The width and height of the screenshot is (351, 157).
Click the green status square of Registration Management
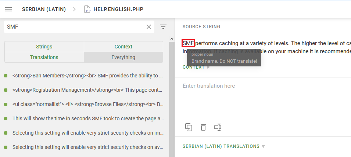pyautogui.click(x=6, y=90)
